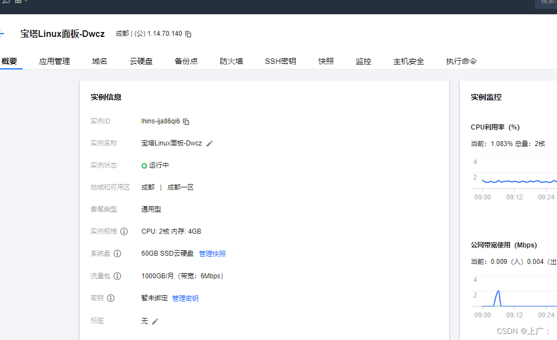Show info tooltip for 实例规格

click(x=124, y=231)
